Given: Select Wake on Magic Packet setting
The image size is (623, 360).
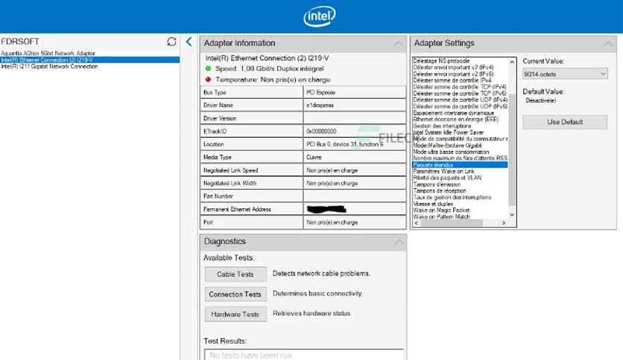Looking at the screenshot, I should [x=441, y=210].
